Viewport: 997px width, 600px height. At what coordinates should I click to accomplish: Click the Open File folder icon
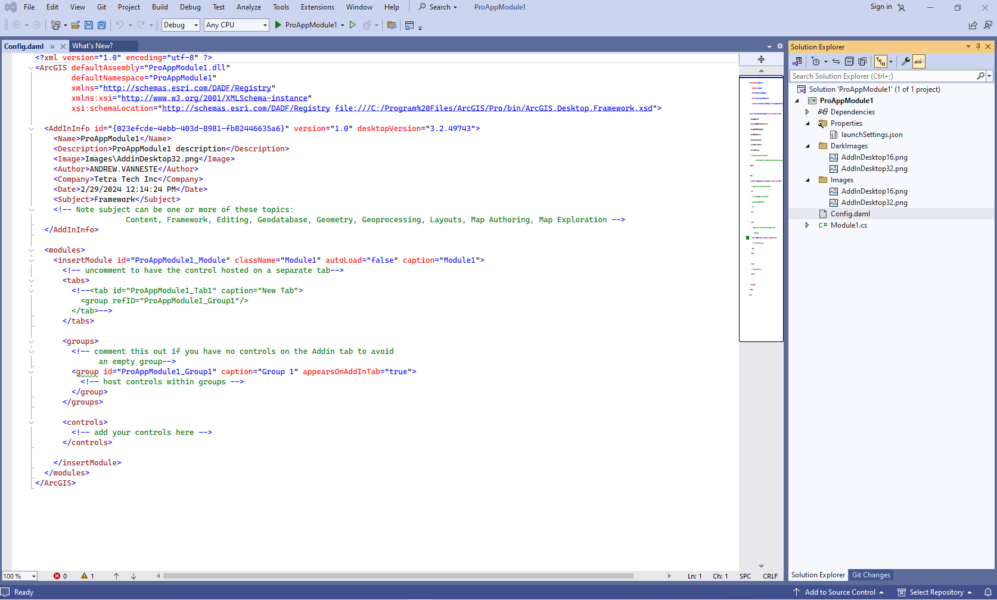76,25
